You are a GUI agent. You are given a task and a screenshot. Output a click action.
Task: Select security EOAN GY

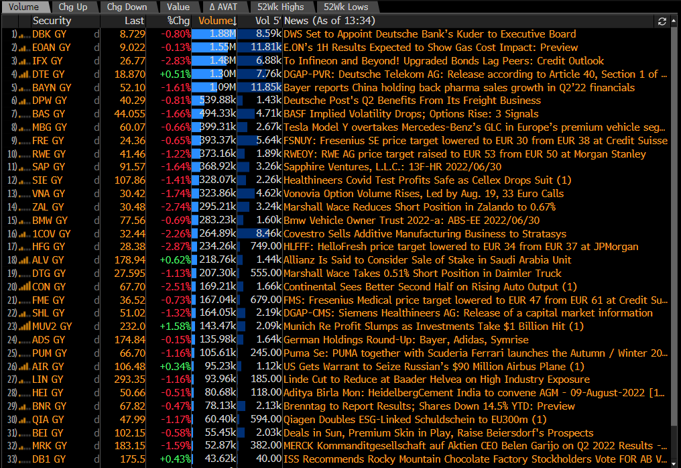[x=51, y=48]
